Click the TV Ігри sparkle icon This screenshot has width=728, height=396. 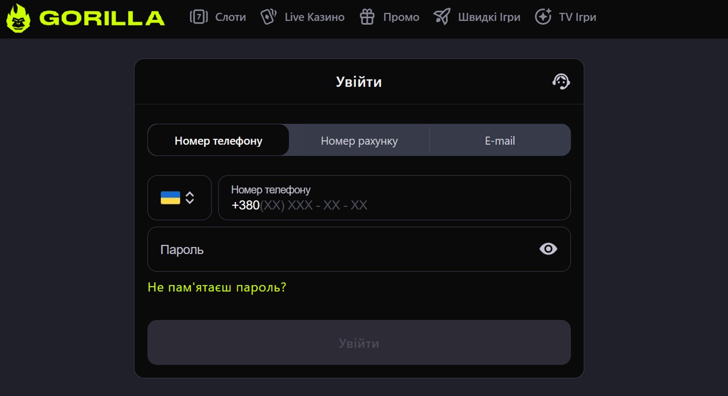(543, 17)
